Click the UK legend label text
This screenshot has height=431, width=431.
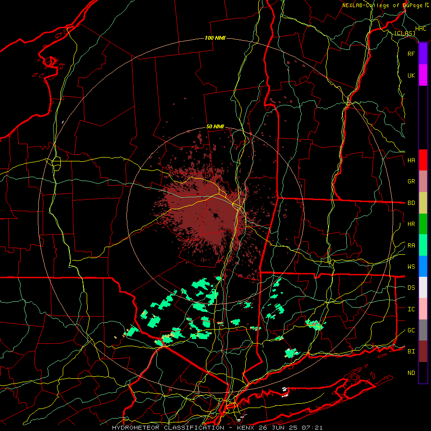click(x=411, y=75)
